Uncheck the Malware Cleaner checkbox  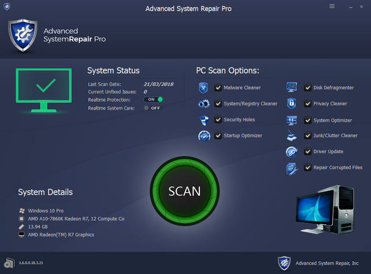[x=218, y=88]
